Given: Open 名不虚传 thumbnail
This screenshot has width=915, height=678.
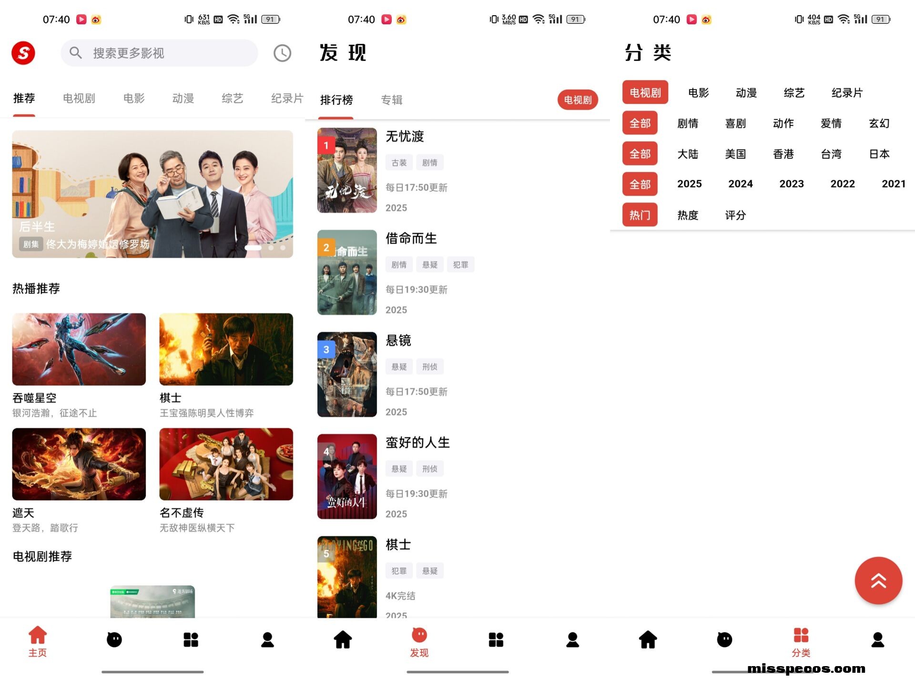Looking at the screenshot, I should coord(226,464).
